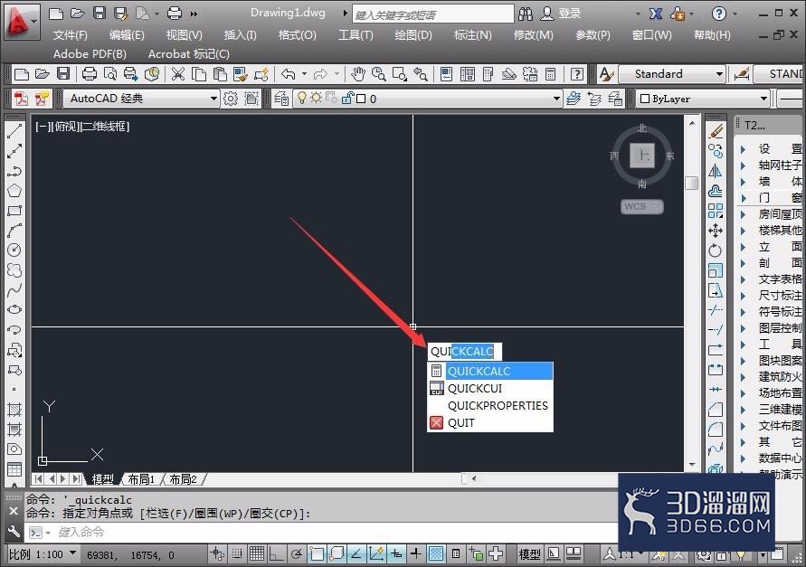Select the Line tool in draw toolbar
Image resolution: width=806 pixels, height=567 pixels.
[14, 130]
